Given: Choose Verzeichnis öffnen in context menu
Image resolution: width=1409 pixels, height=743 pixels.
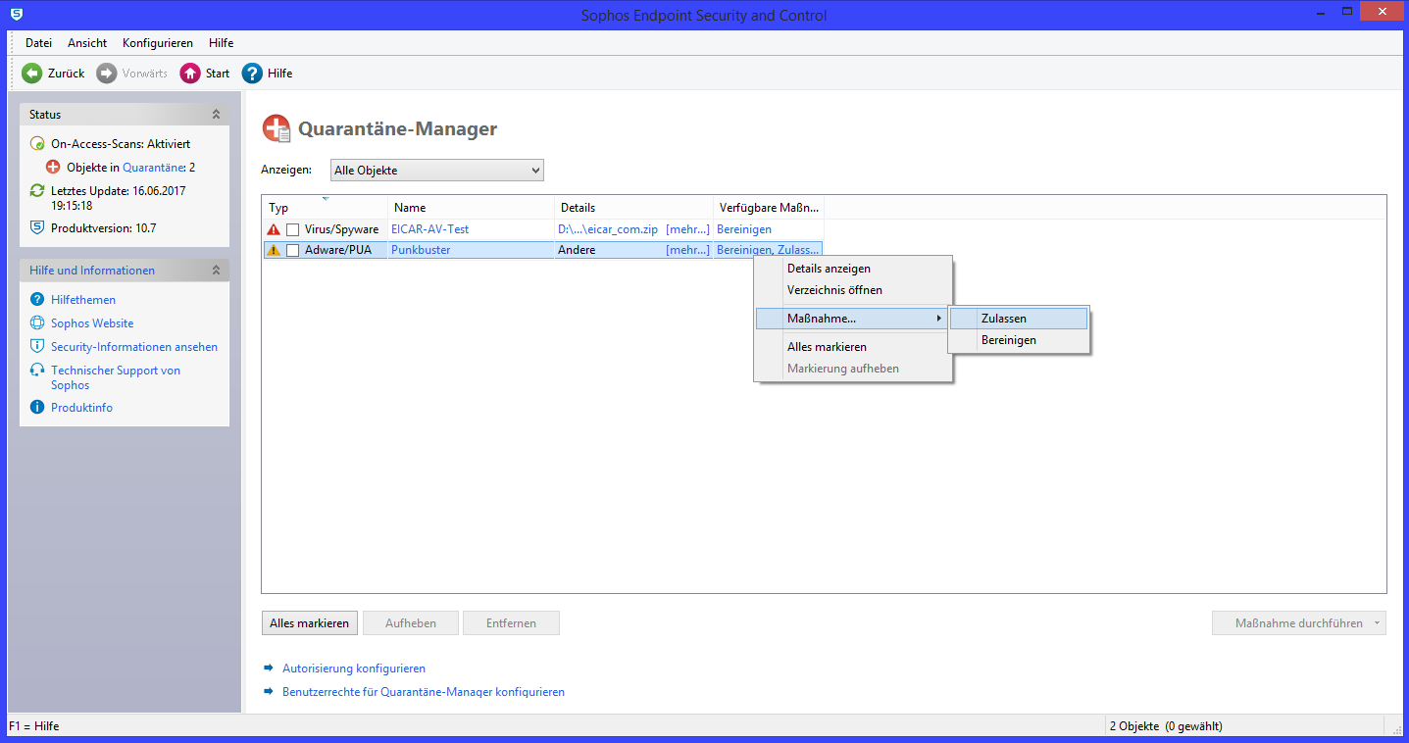Looking at the screenshot, I should click(x=851, y=290).
